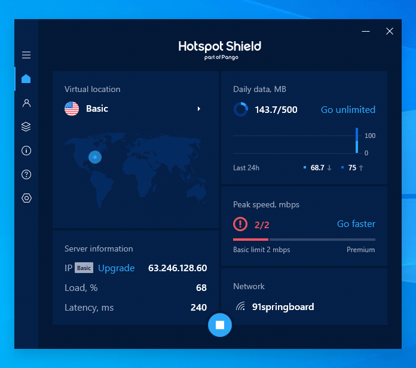Click the red peak speed warning icon
This screenshot has height=368, width=416.
(240, 224)
